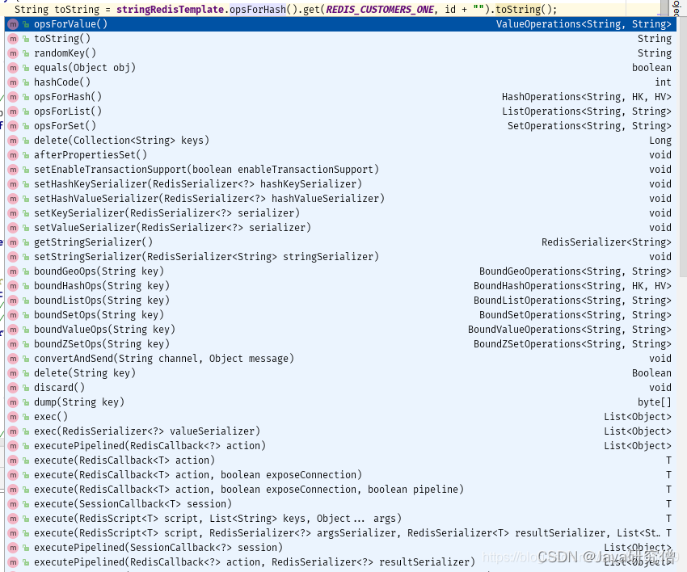Choose execute(RedisCallback<T> action) single-argument entry
The width and height of the screenshot is (687, 572).
[x=340, y=460]
